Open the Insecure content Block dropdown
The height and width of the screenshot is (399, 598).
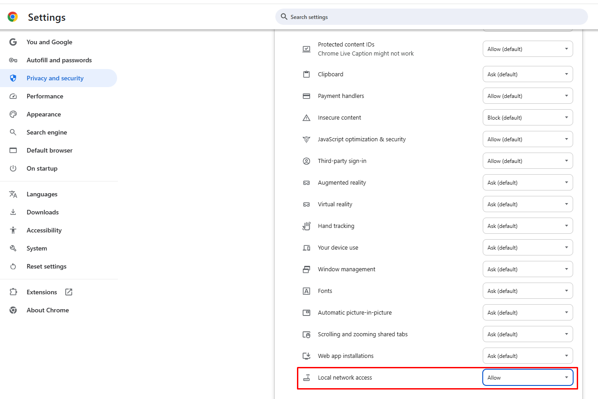coord(527,118)
